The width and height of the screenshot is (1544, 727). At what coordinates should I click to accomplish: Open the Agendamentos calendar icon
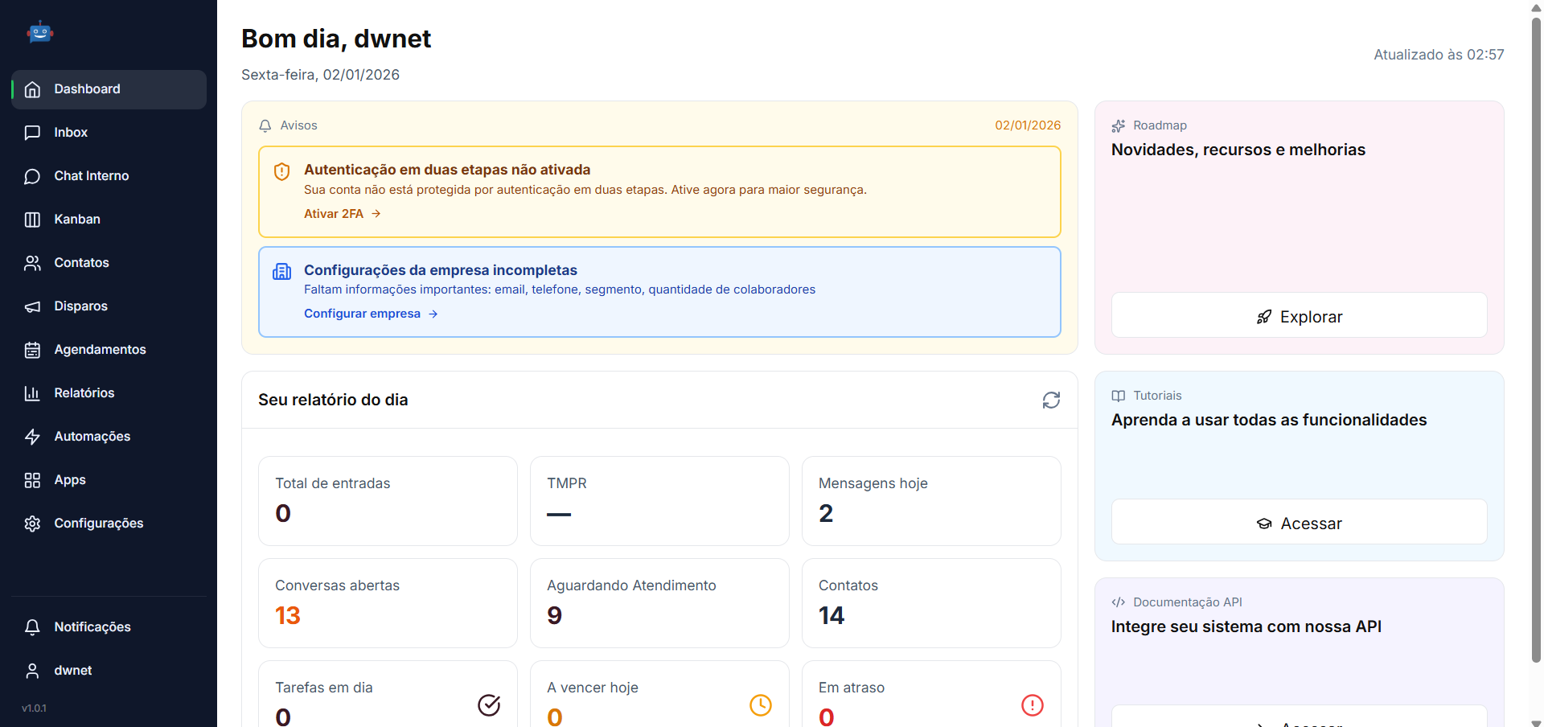pos(32,350)
